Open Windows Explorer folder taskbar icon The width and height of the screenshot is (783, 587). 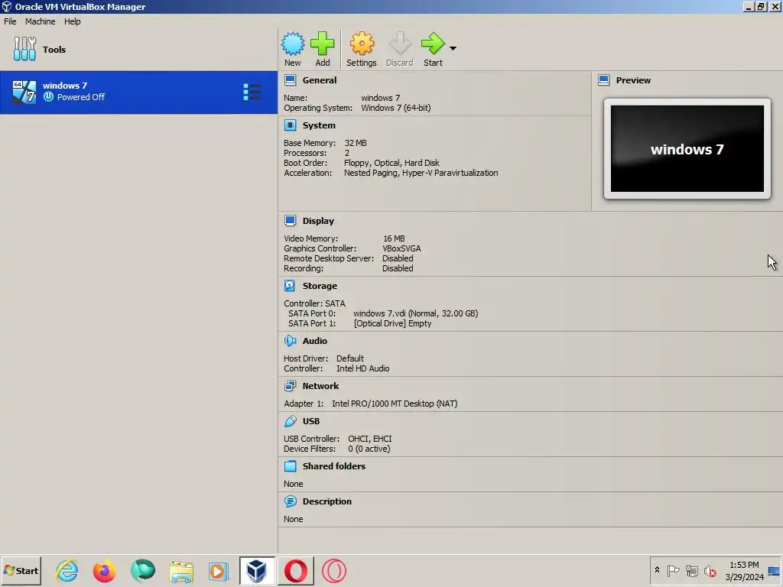point(181,570)
